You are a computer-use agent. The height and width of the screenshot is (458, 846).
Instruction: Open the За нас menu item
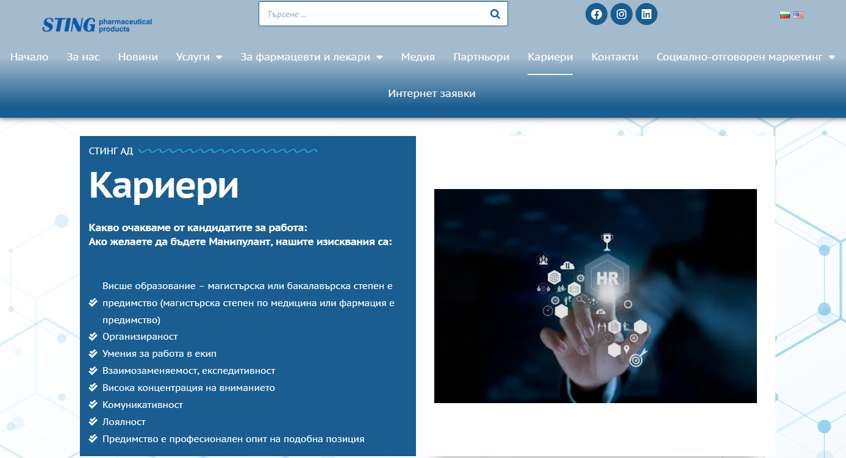click(83, 57)
